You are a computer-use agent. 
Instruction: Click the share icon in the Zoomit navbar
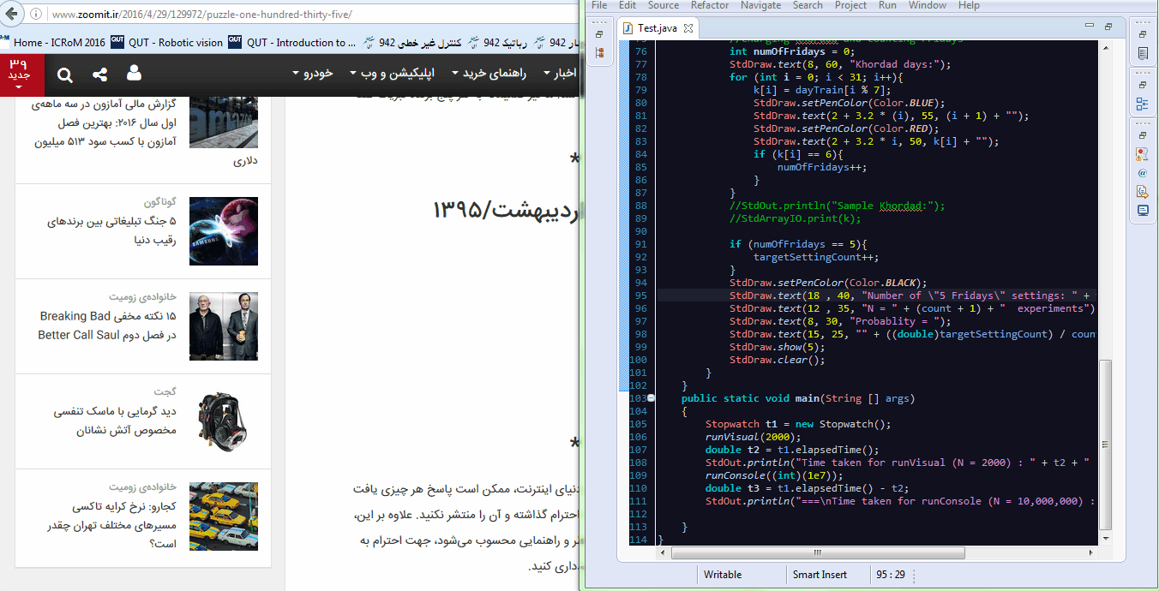pyautogui.click(x=101, y=75)
